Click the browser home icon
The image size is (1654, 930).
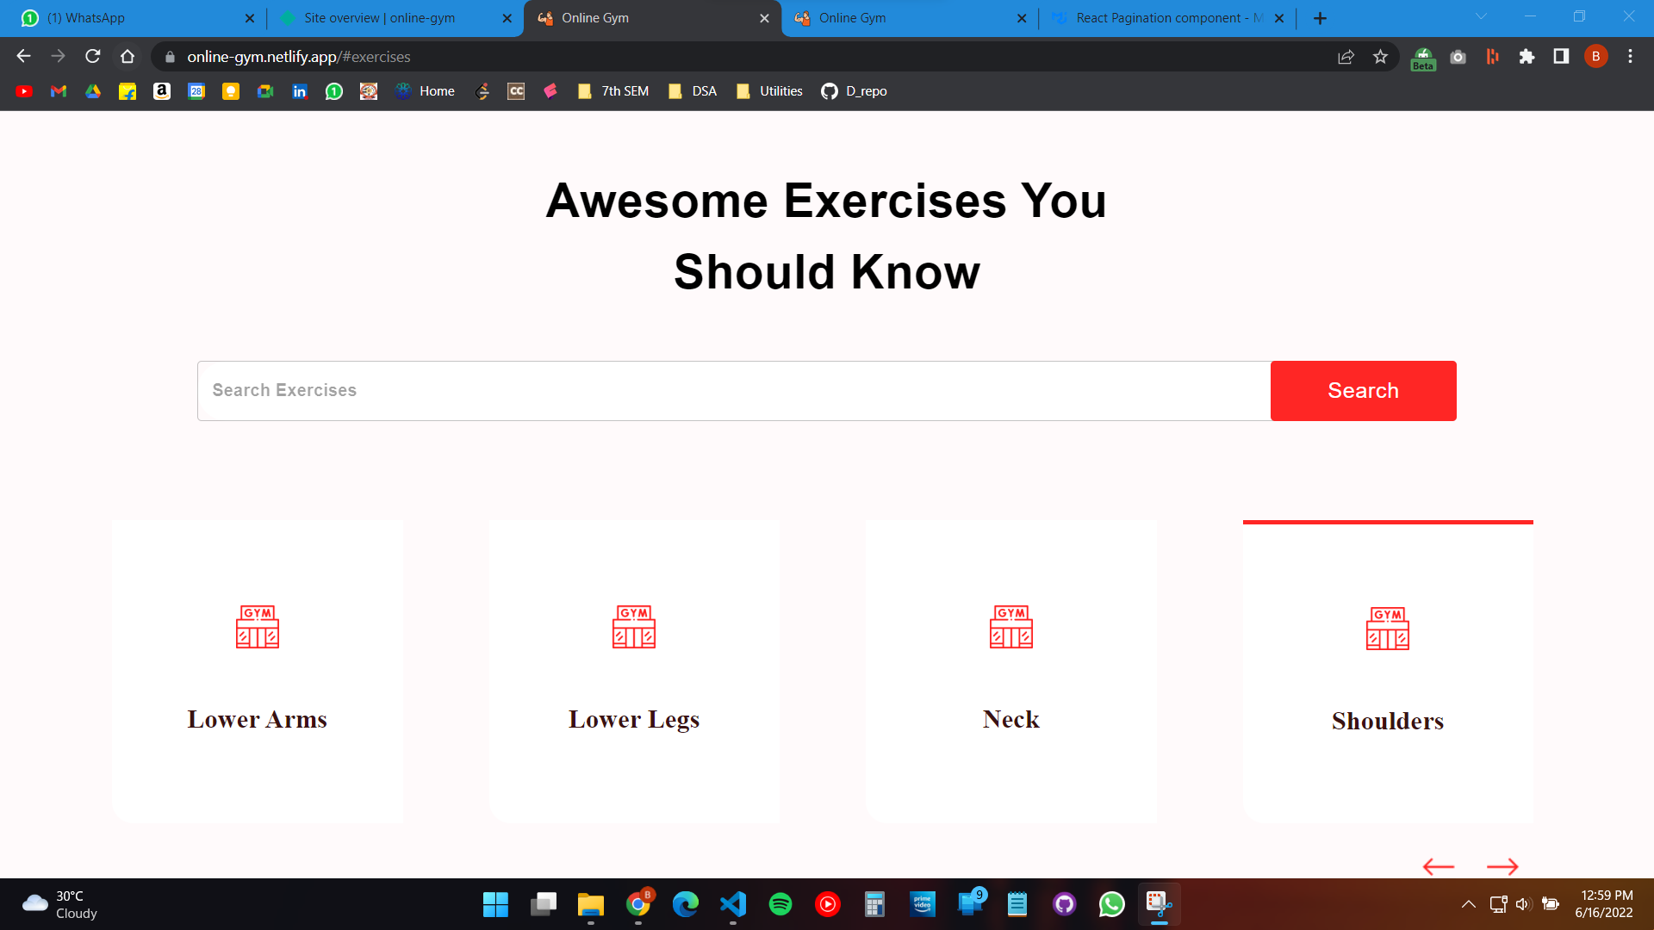tap(127, 56)
